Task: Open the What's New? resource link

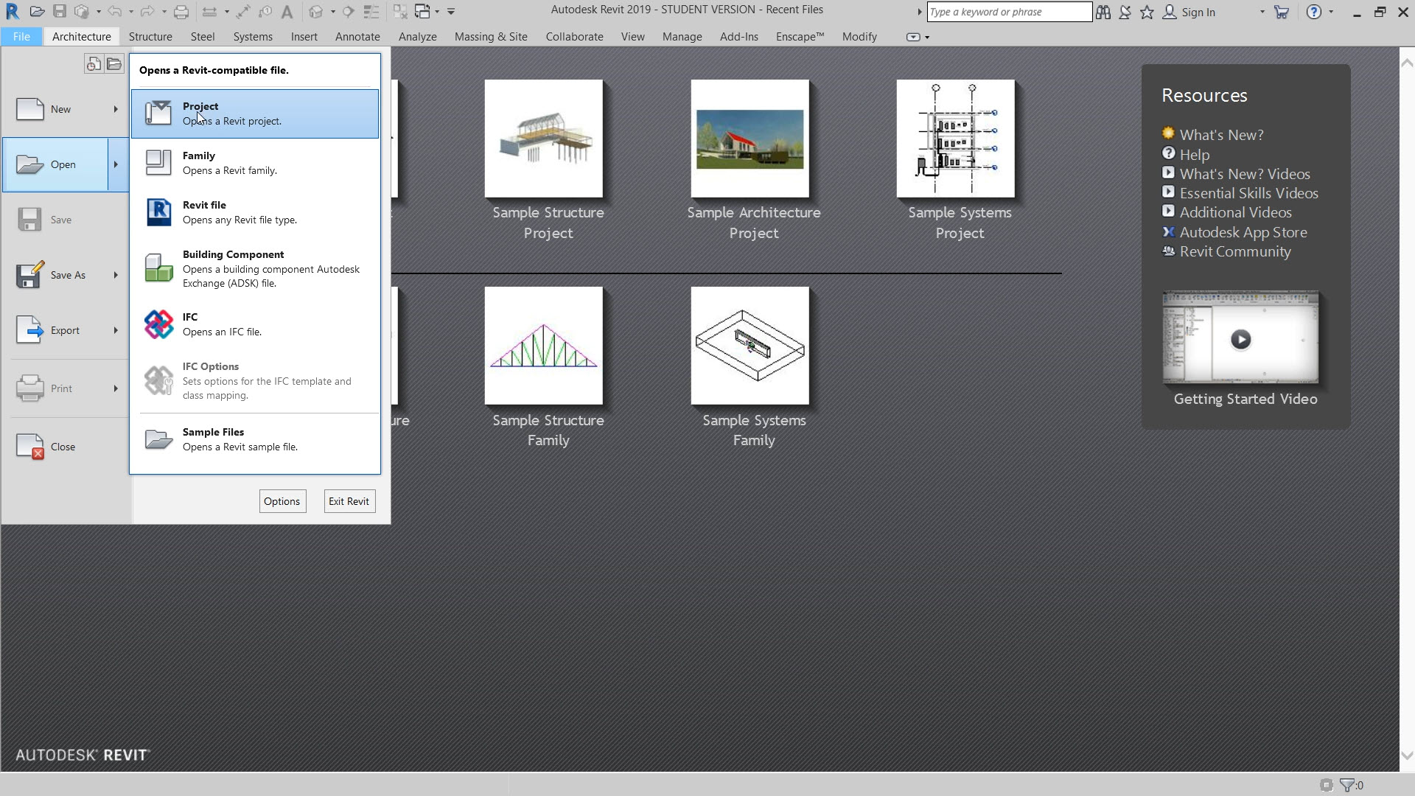Action: (1221, 135)
